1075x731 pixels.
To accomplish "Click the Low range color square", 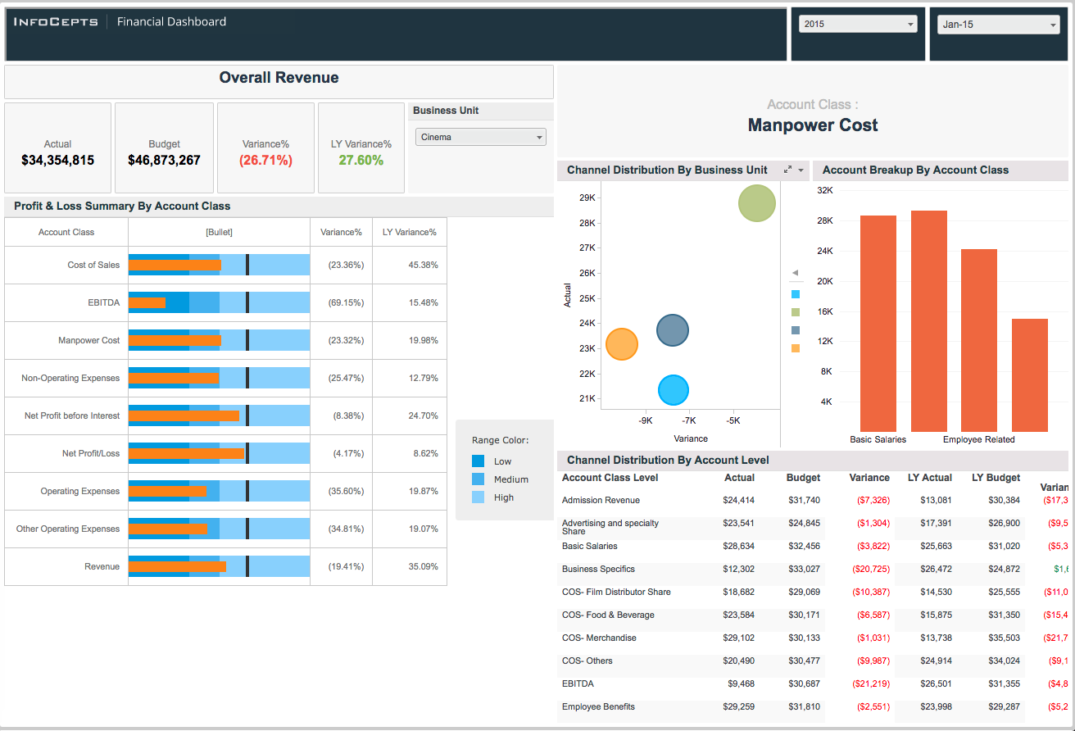I will click(x=479, y=461).
